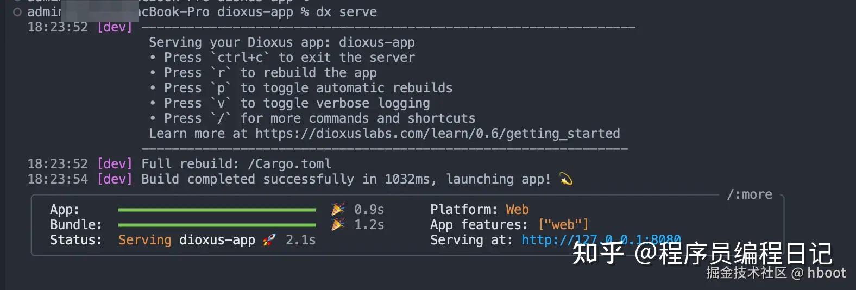Image resolution: width=856 pixels, height=290 pixels.
Task: Click the ["web"] app features value
Action: 563,225
